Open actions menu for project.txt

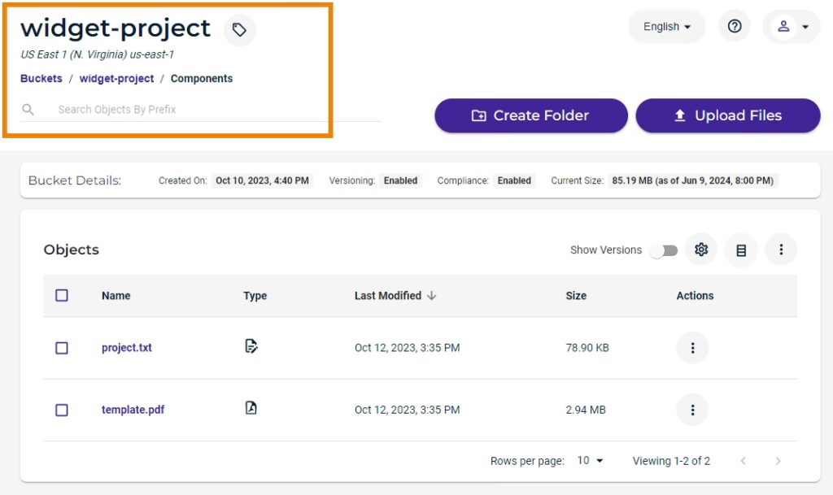692,348
